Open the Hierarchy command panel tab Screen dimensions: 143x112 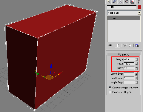point(121,1)
